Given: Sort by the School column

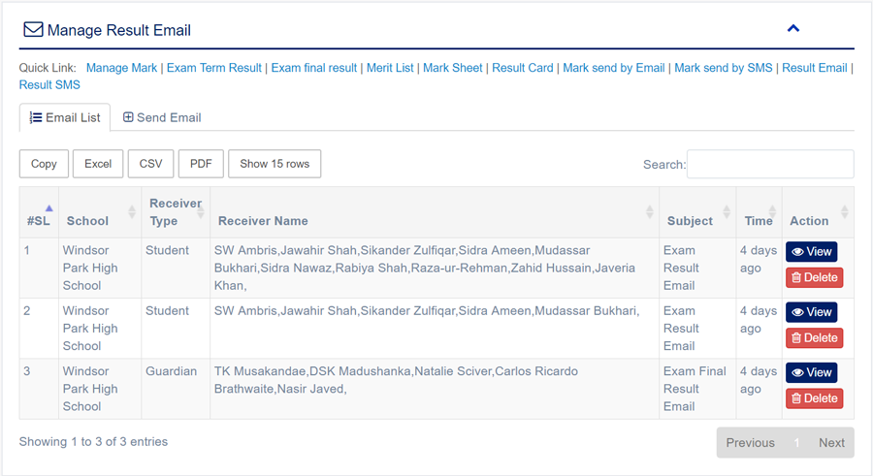Looking at the screenshot, I should pos(100,212).
